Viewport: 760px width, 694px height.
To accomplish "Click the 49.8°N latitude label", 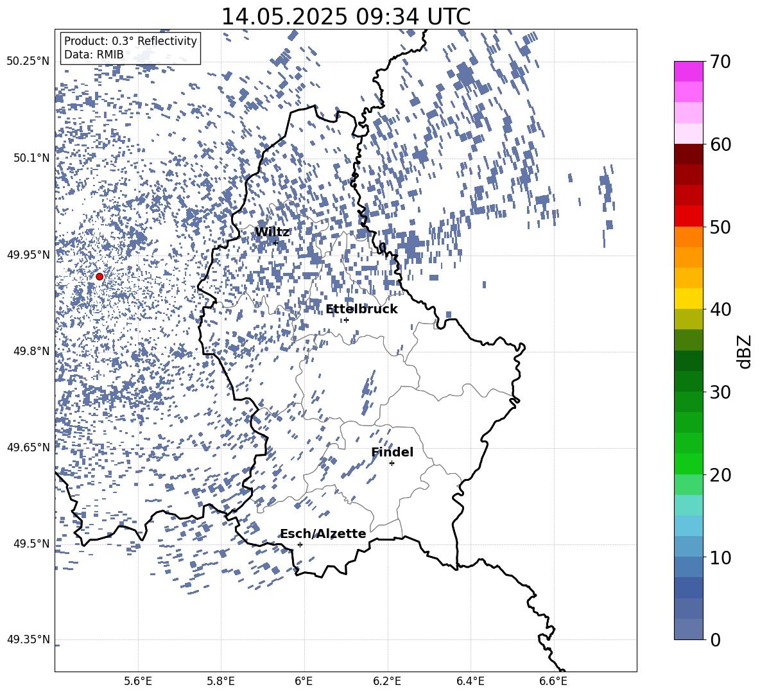I will [32, 351].
